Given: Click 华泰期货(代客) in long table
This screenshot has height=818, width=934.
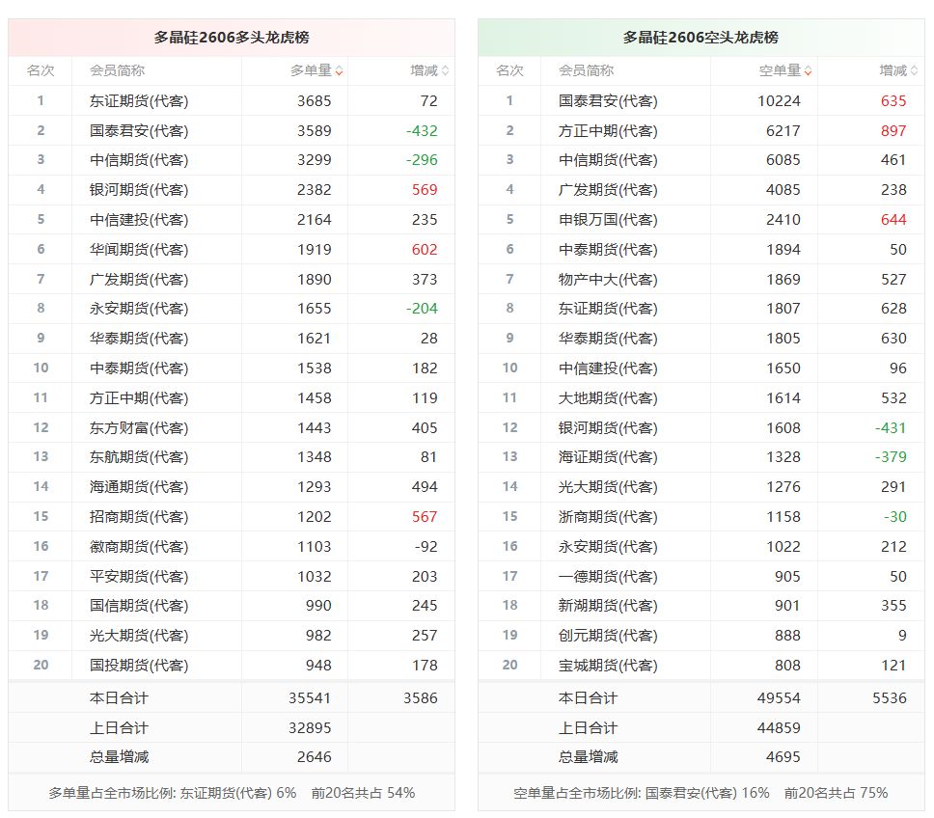Looking at the screenshot, I should point(139,339).
